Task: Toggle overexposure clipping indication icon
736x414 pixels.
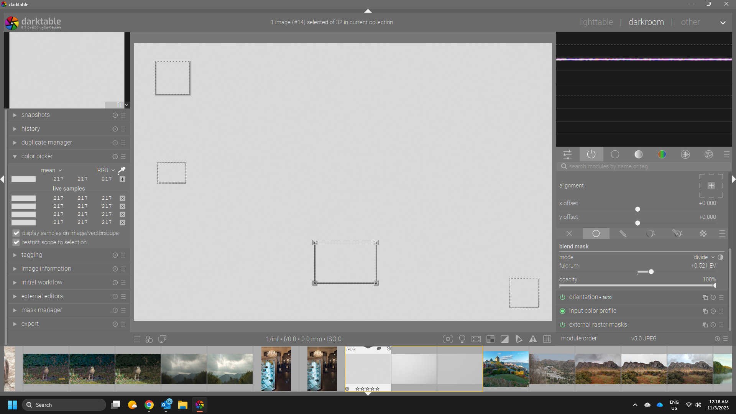Action: click(504, 339)
